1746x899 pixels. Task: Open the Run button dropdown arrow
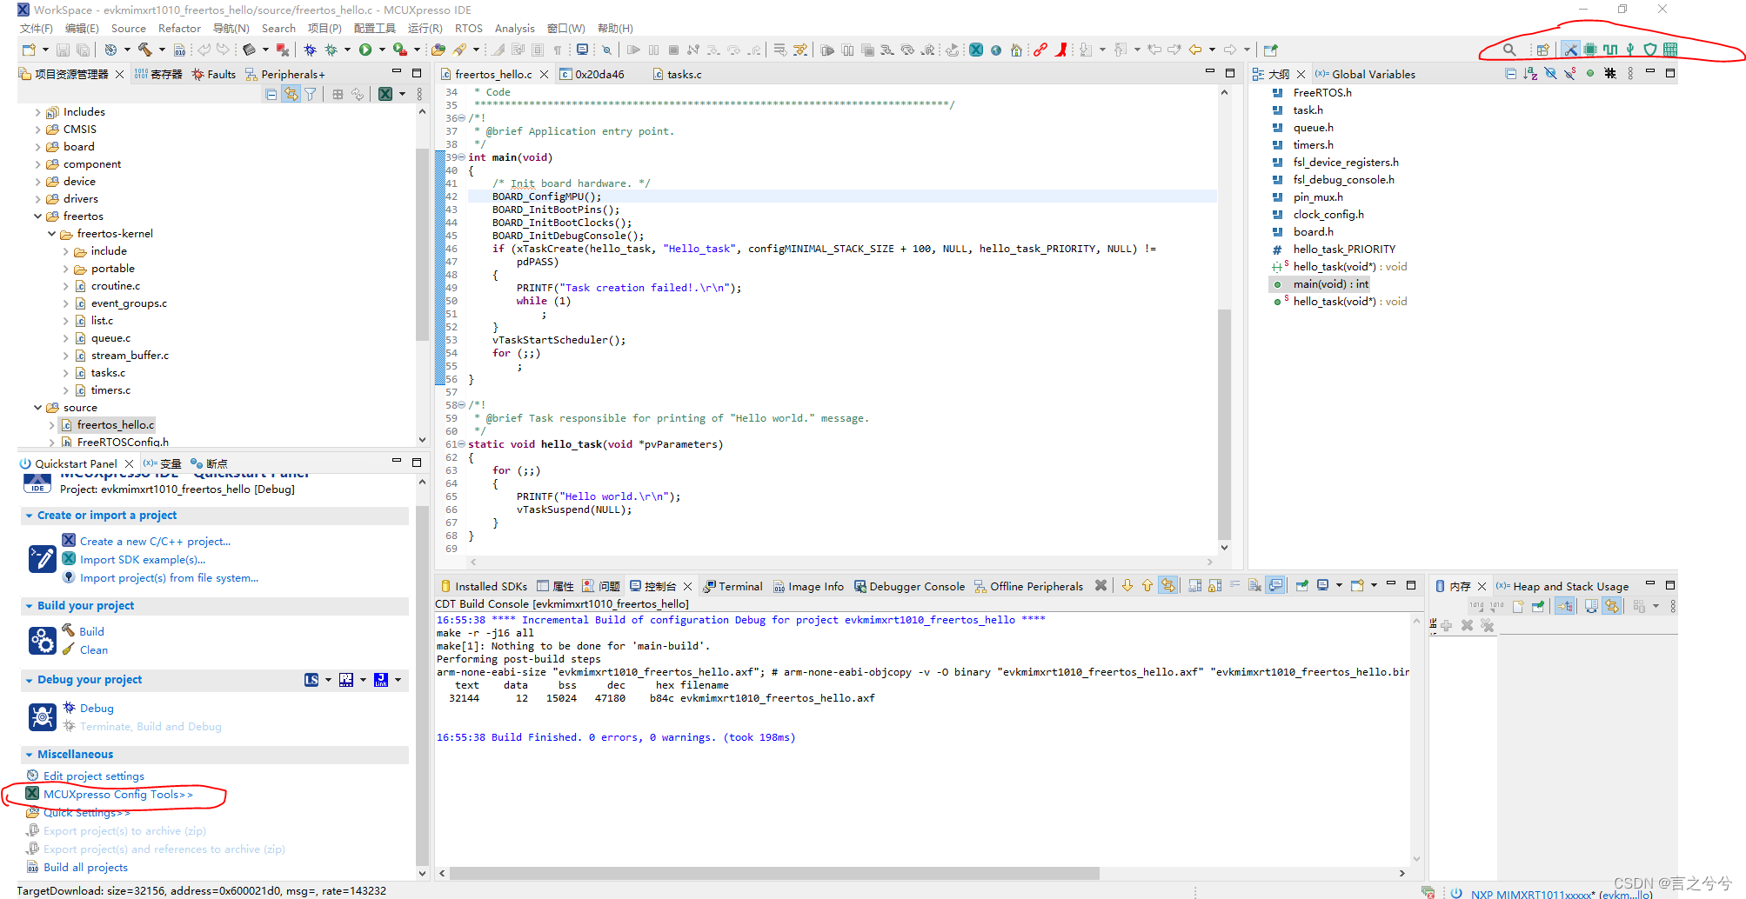(x=382, y=50)
